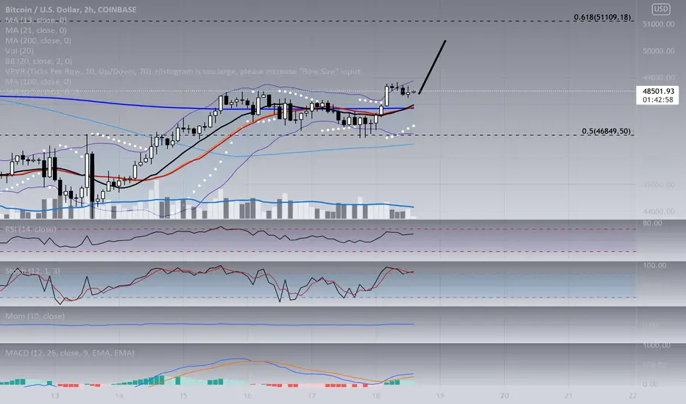
Task: Click the USD currency button
Action: 660,9
